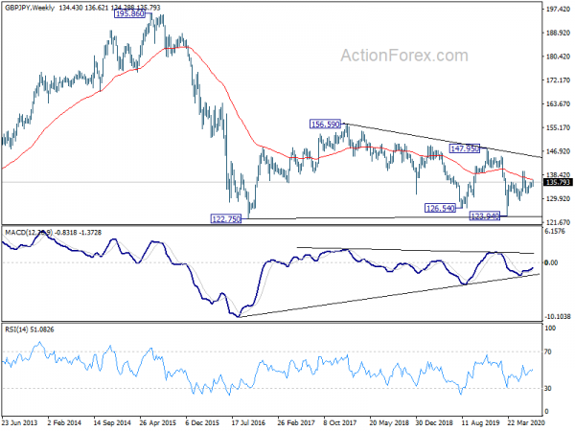Click the 23 Jun 2013 date label
The width and height of the screenshot is (575, 431).
click(19, 422)
